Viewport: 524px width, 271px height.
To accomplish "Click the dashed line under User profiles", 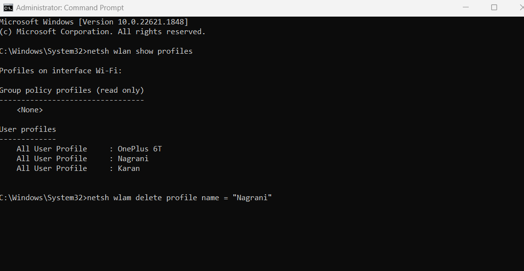I will (x=28, y=139).
